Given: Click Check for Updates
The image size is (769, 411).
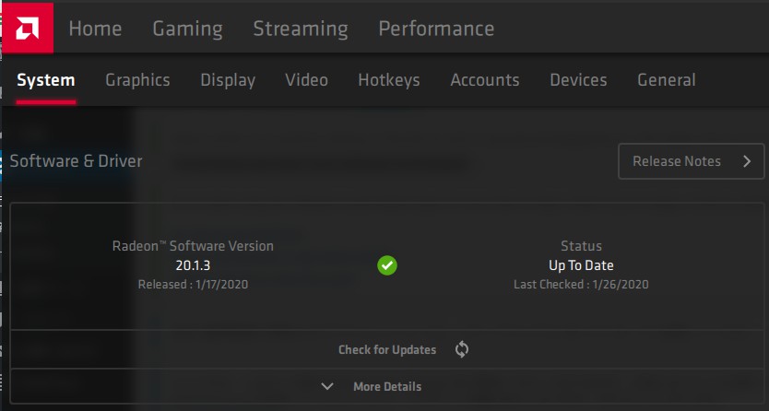Looking at the screenshot, I should (x=387, y=349).
